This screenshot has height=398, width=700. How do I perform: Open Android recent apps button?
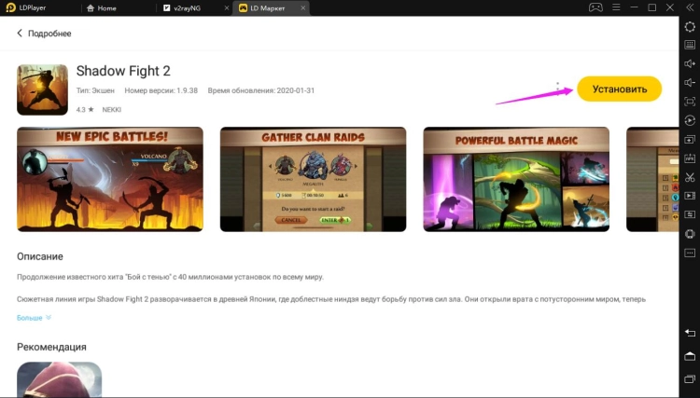click(x=690, y=379)
